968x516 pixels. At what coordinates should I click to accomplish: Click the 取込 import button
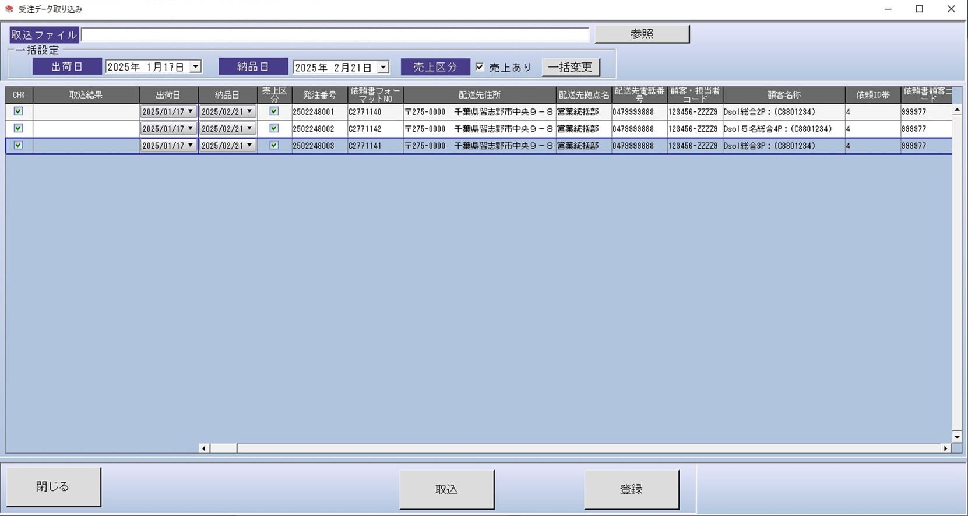tap(446, 489)
